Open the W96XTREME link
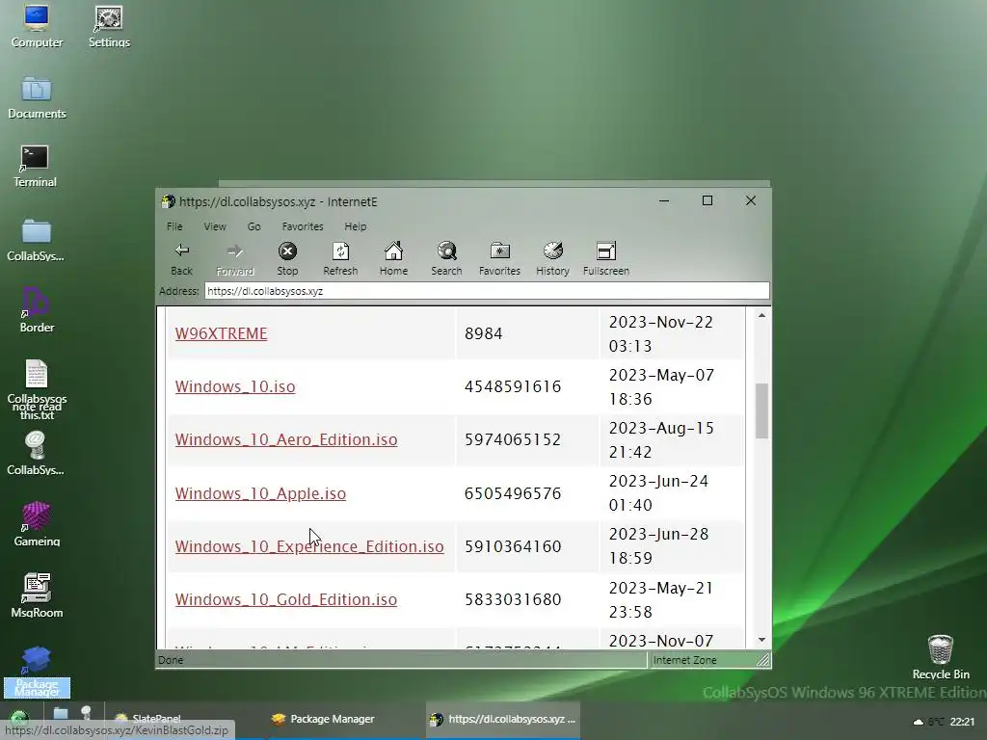This screenshot has width=987, height=740. pos(221,333)
